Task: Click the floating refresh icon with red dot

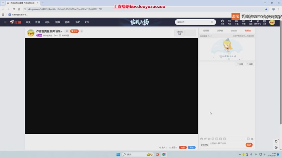Action: coord(276,141)
